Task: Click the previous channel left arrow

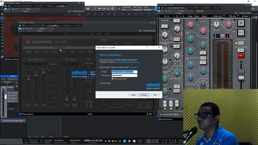Action: point(214,36)
